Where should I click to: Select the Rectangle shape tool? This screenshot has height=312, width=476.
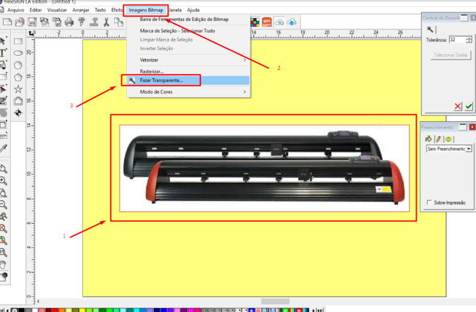(x=18, y=41)
